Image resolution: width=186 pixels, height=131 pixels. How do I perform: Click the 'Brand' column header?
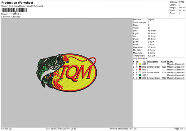(x=170, y=61)
